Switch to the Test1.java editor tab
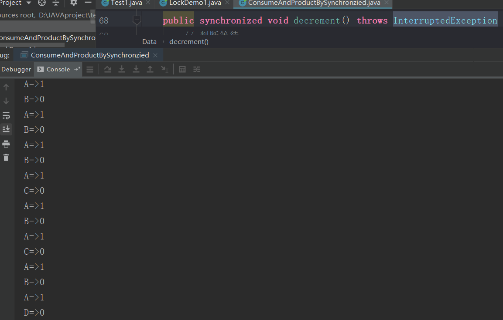This screenshot has width=503, height=320. 126,3
